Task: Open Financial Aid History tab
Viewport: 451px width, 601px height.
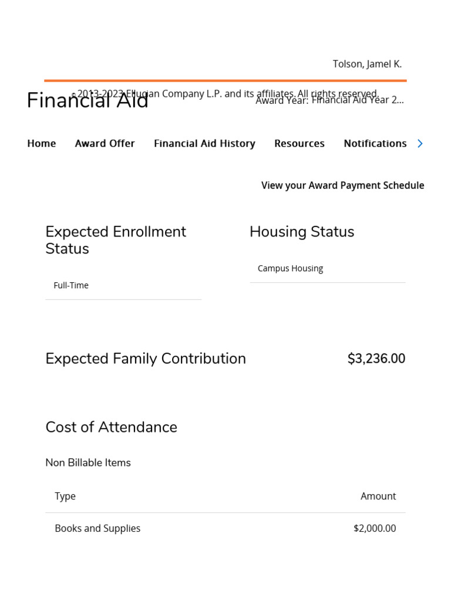Action: click(204, 143)
